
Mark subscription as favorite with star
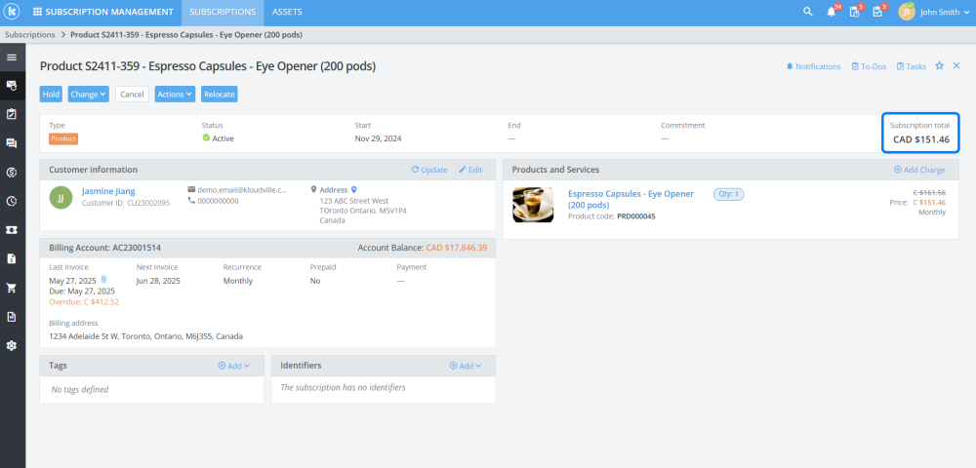(x=940, y=66)
